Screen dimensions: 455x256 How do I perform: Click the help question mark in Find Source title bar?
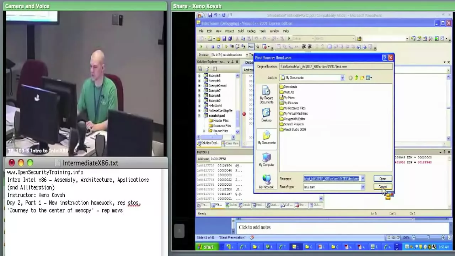click(385, 58)
